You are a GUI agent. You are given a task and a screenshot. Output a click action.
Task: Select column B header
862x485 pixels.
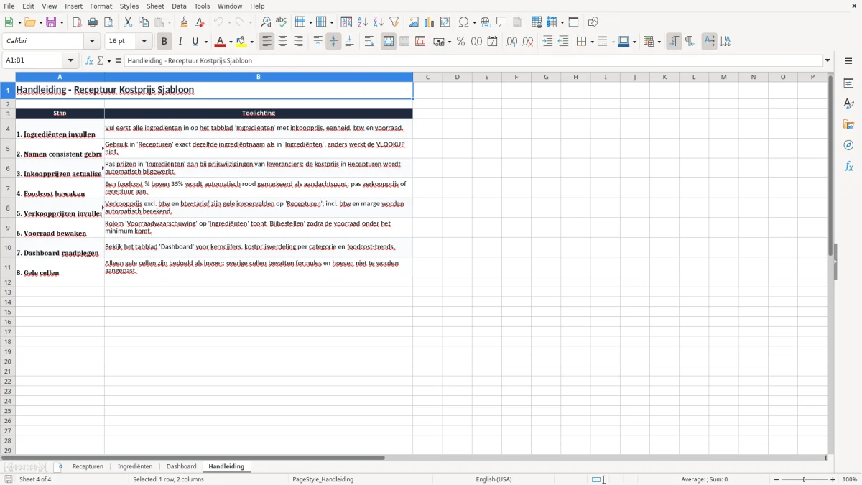click(259, 77)
